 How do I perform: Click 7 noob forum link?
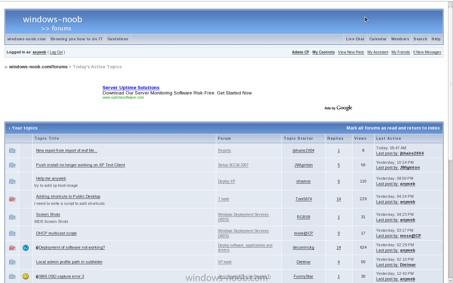pos(223,199)
